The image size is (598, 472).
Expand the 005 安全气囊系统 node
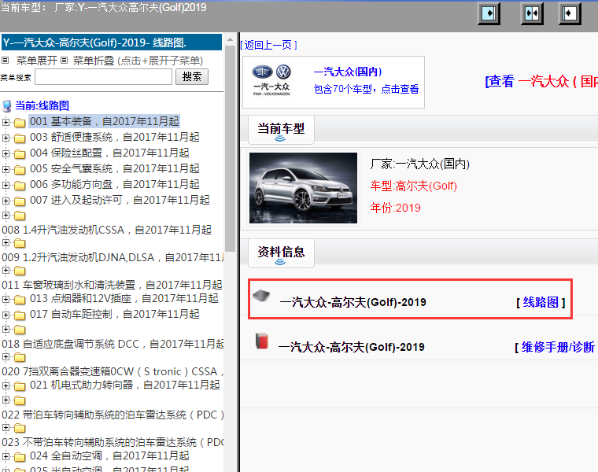click(x=6, y=169)
